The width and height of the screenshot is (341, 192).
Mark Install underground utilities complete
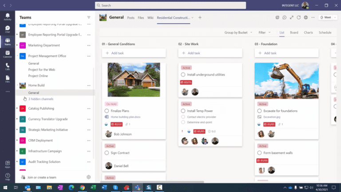183,75
